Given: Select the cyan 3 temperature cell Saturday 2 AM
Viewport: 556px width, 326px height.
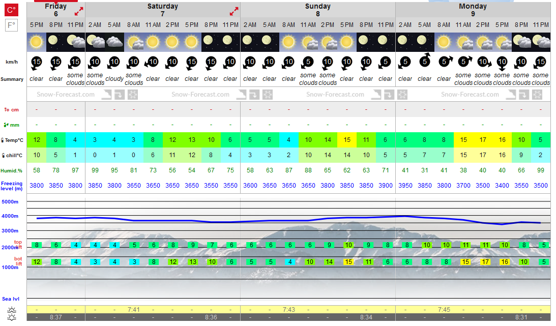Looking at the screenshot, I should tap(95, 140).
